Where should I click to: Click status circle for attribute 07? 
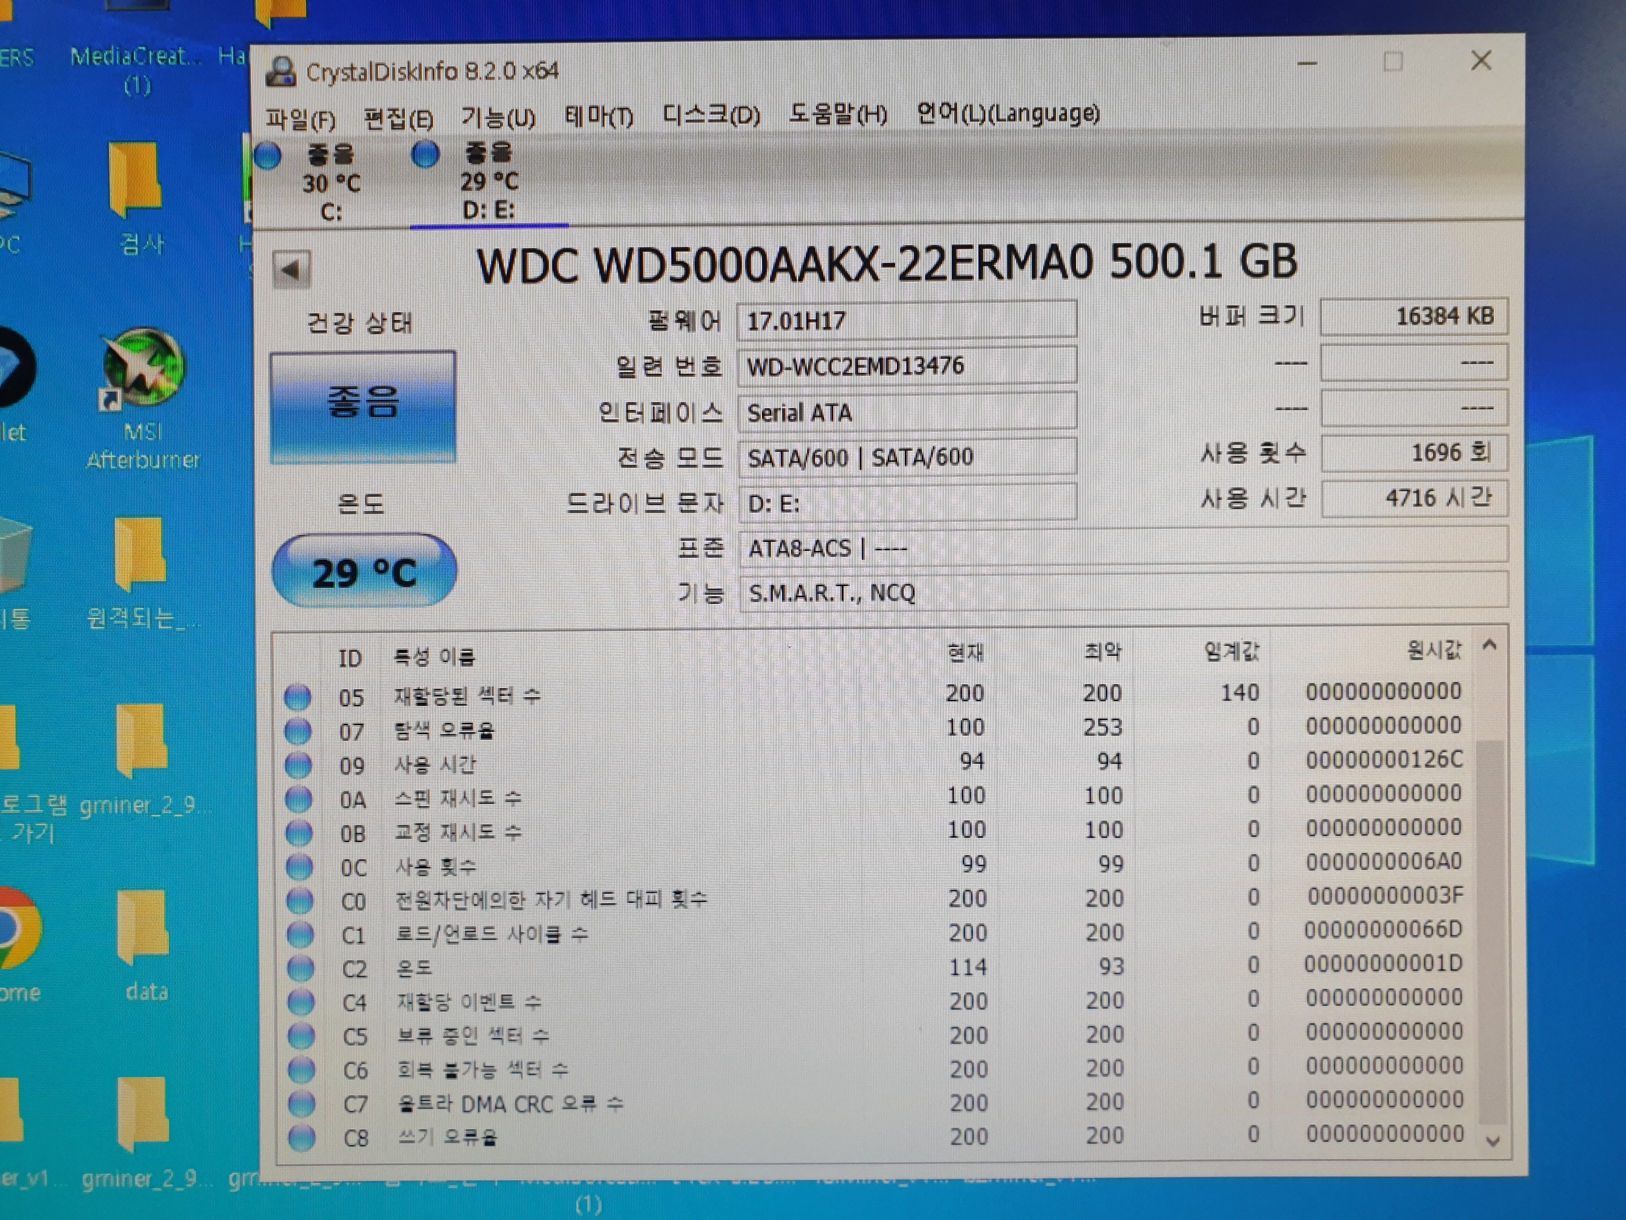pos(298,731)
